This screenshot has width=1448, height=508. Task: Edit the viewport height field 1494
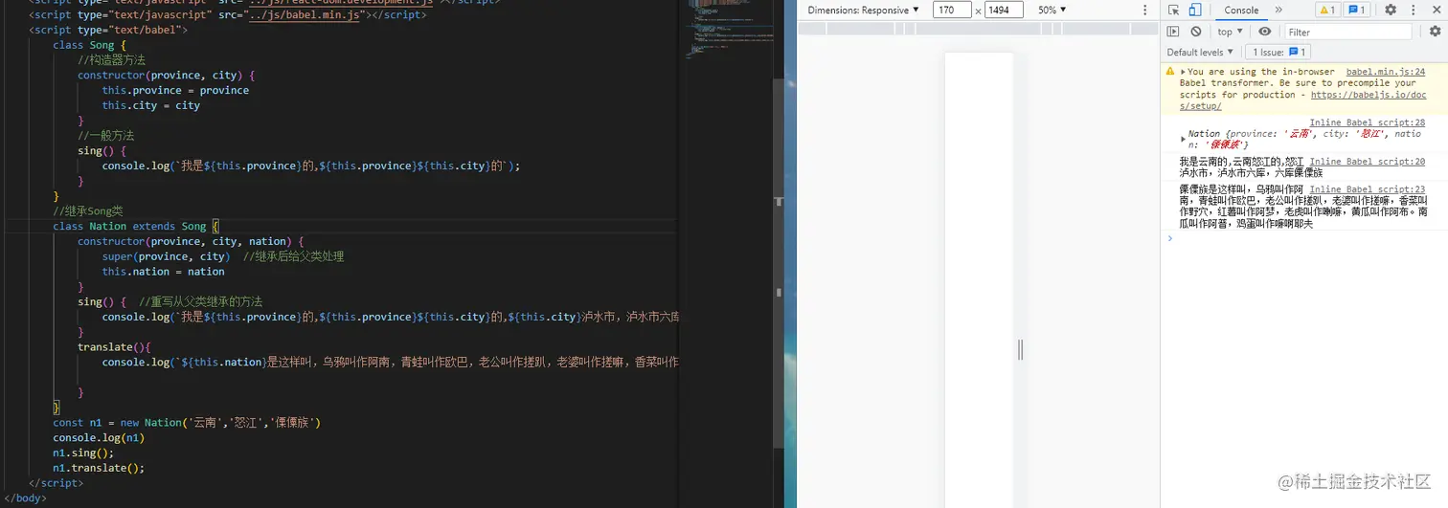[1004, 10]
